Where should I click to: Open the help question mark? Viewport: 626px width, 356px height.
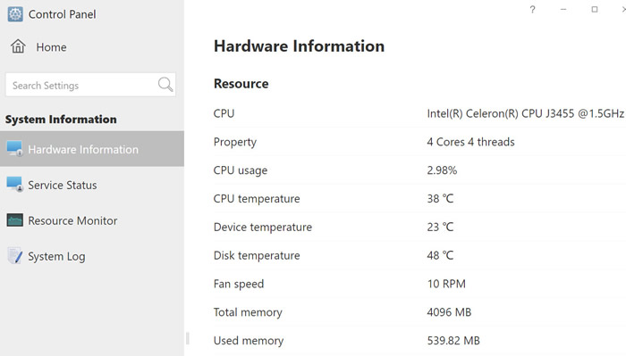point(532,10)
